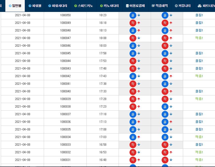This screenshot has width=215, height=167.
Task: Click the time 17:13
Action: (x=103, y=122)
